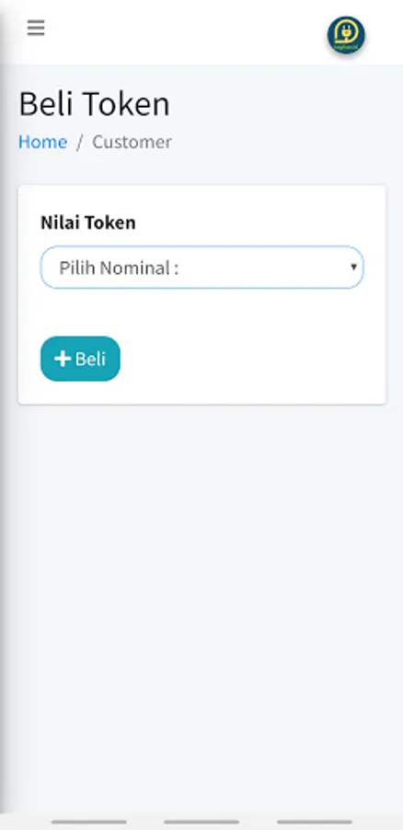Screen dimensions: 403x830
Task: Click the dropdown arrow of Pilih Nominal
Action: click(354, 267)
